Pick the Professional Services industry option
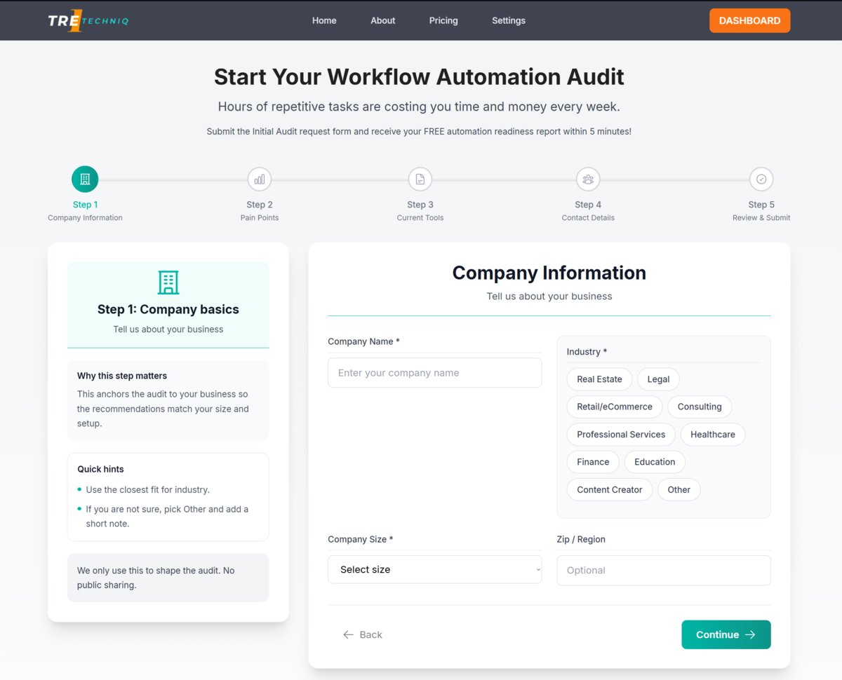Image resolution: width=842 pixels, height=680 pixels. (621, 435)
